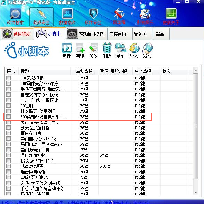The height and width of the screenshot is (204, 204).
Task: Select the 后台通用喊话 script title
Action: 33,172
